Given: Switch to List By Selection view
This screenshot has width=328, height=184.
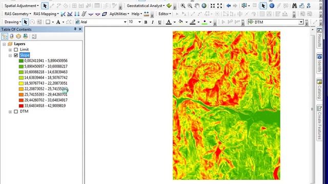Looking at the screenshot, I should [25, 36].
